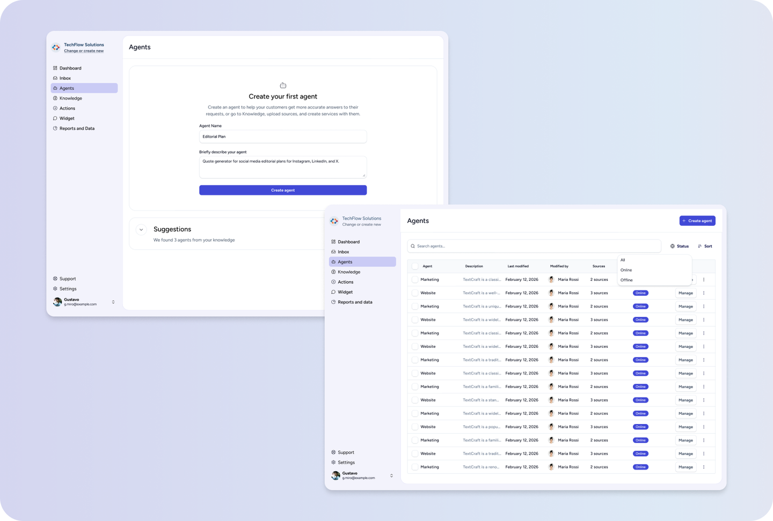Screen dimensions: 773x521
Task: Select Agents in the back window sidebar
Action: [x=84, y=88]
